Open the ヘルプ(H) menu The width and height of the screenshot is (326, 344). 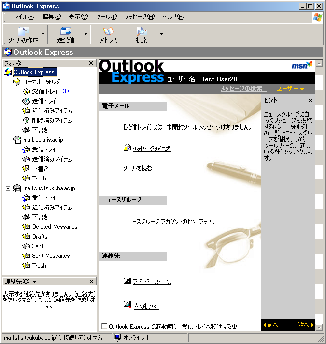click(x=173, y=17)
